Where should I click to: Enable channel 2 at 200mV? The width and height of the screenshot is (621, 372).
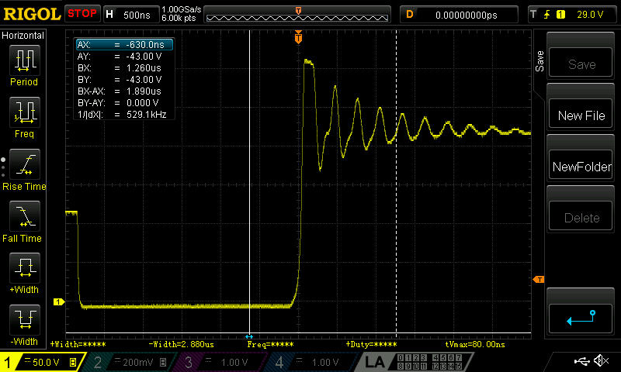tap(130, 362)
